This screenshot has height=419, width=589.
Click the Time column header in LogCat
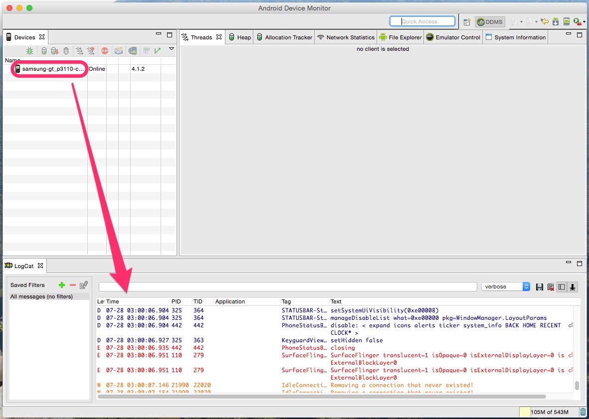(138, 301)
